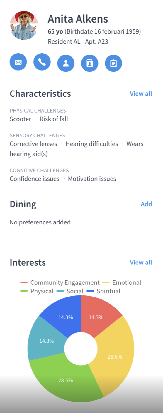Toggle the Emotional legend entry
Image resolution: width=163 pixels, height=413 pixels.
(x=122, y=282)
